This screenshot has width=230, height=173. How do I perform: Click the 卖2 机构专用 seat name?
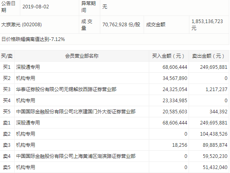[25, 134]
